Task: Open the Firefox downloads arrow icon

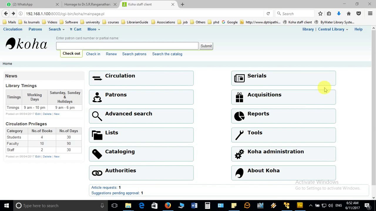Action: 339,14
